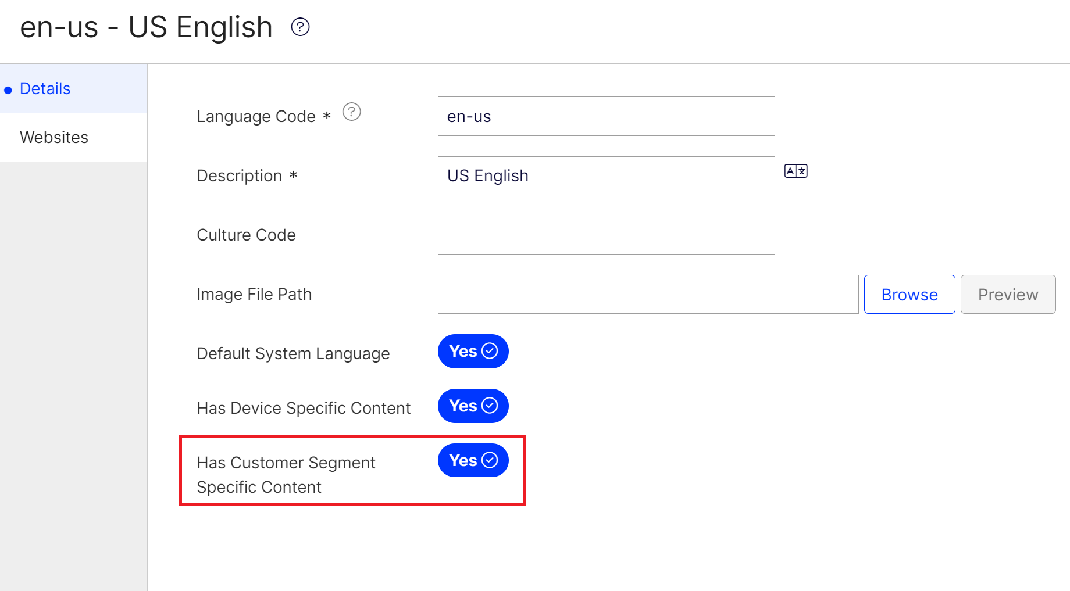Preview the image file

click(1008, 295)
